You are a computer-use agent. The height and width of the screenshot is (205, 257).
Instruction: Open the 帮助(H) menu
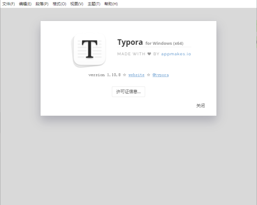click(x=111, y=4)
